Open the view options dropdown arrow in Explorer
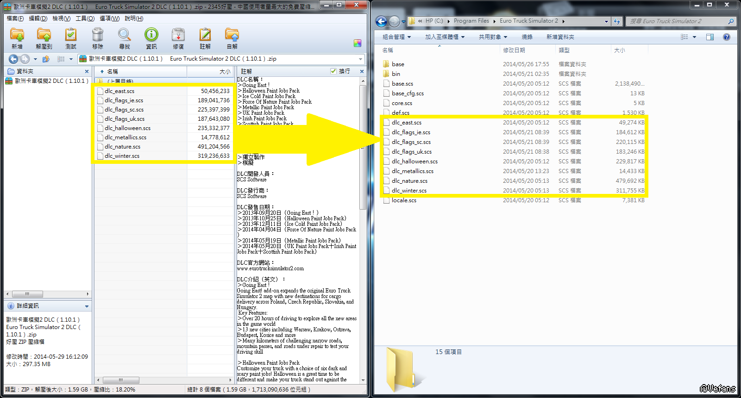This screenshot has height=398, width=741. (694, 37)
